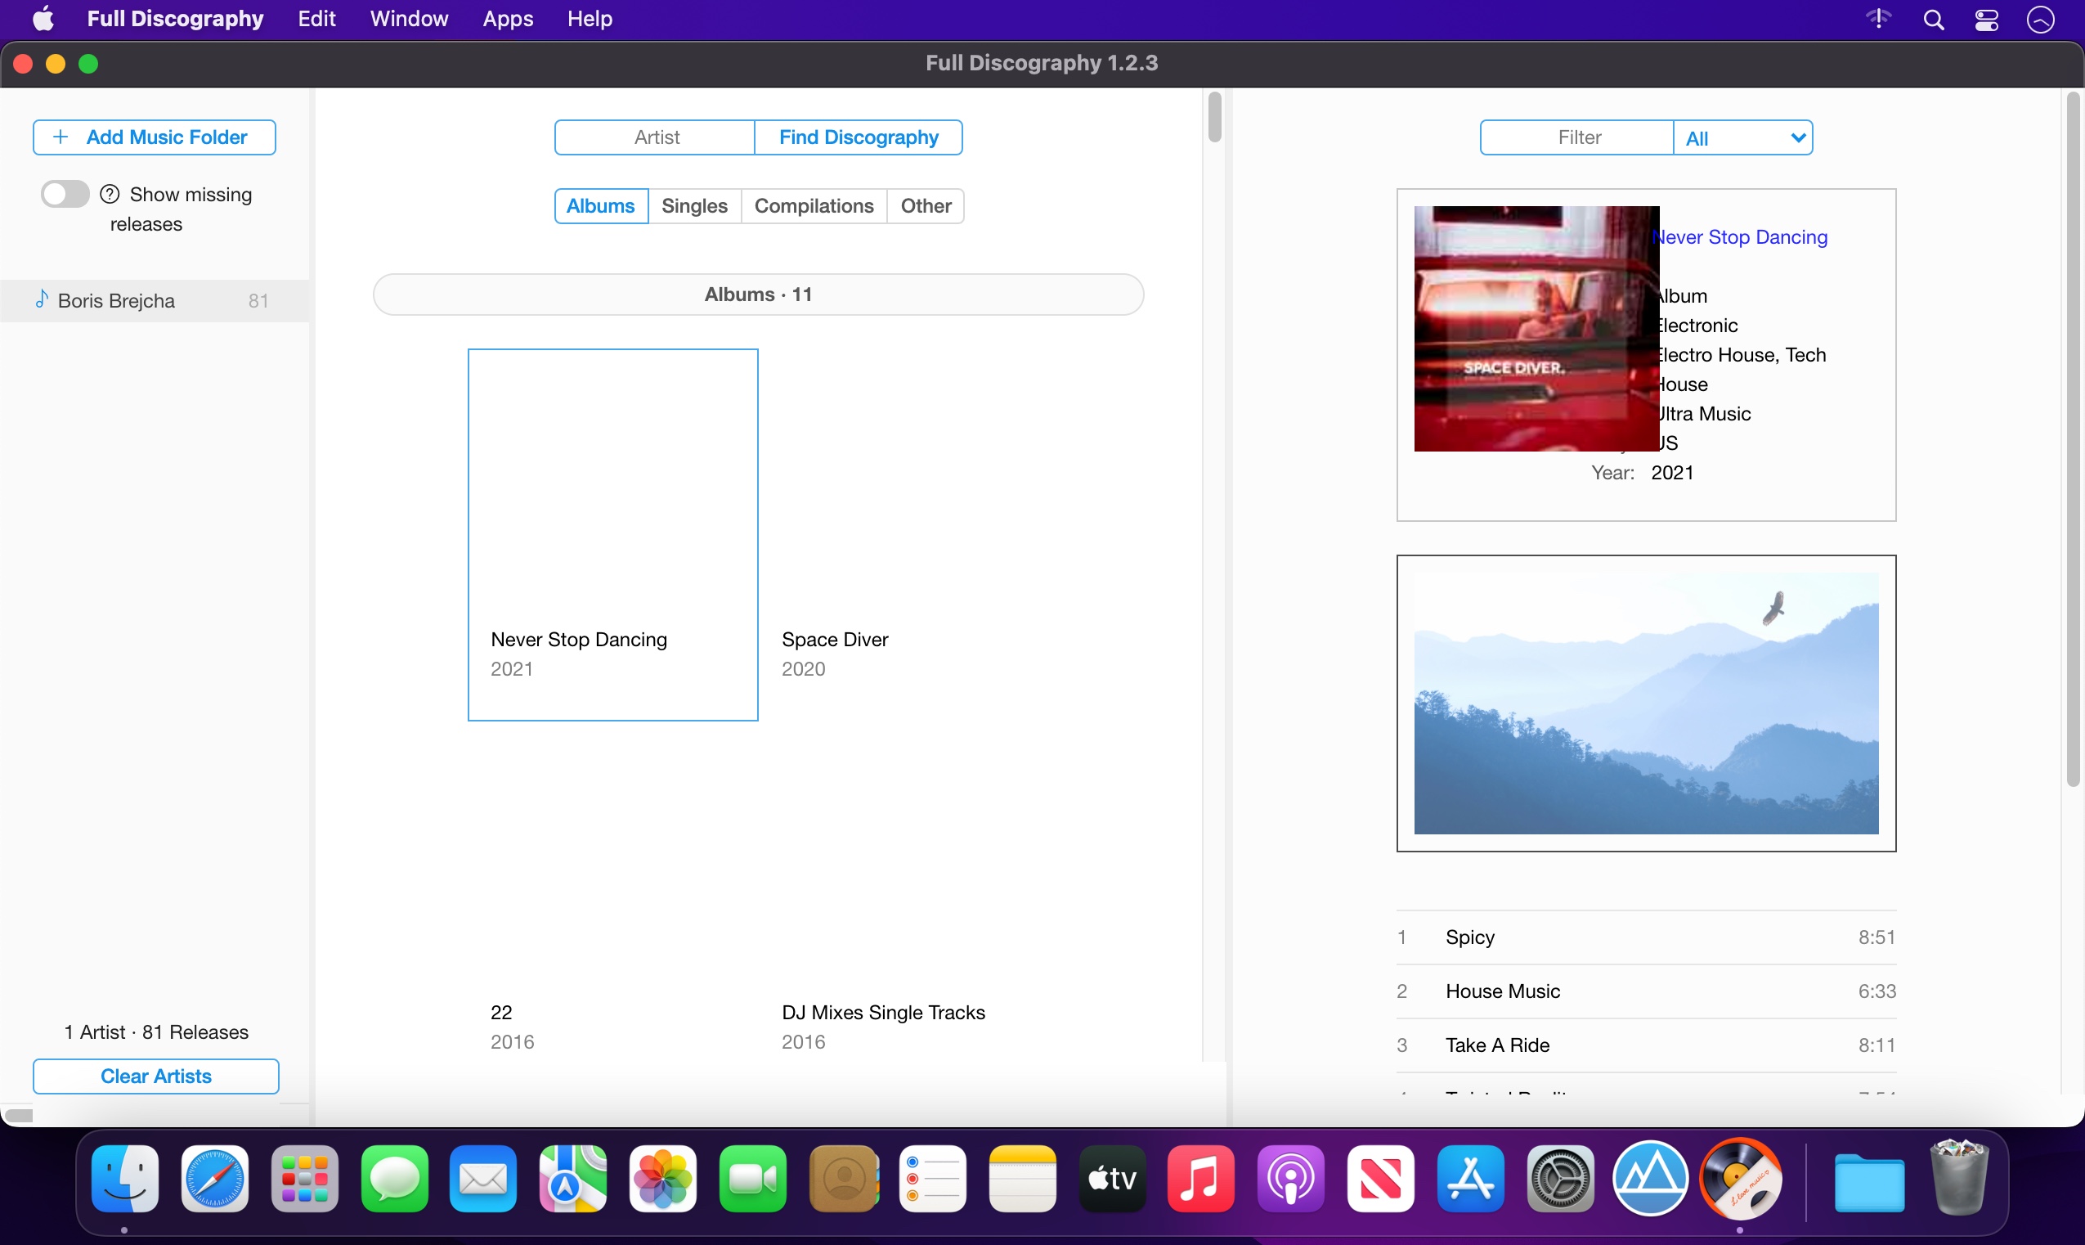2085x1245 pixels.
Task: Open Messages from the dock
Action: 394,1179
